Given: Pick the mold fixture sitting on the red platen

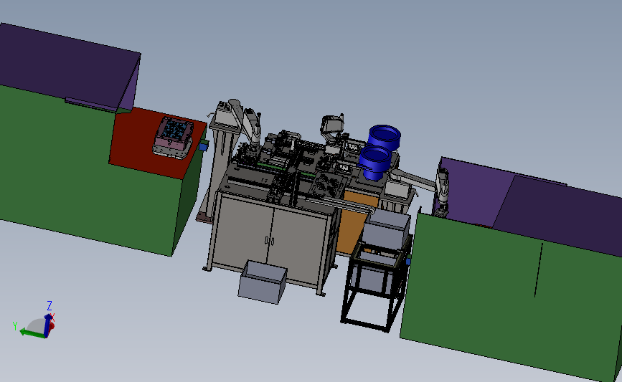Looking at the screenshot, I should tap(173, 138).
